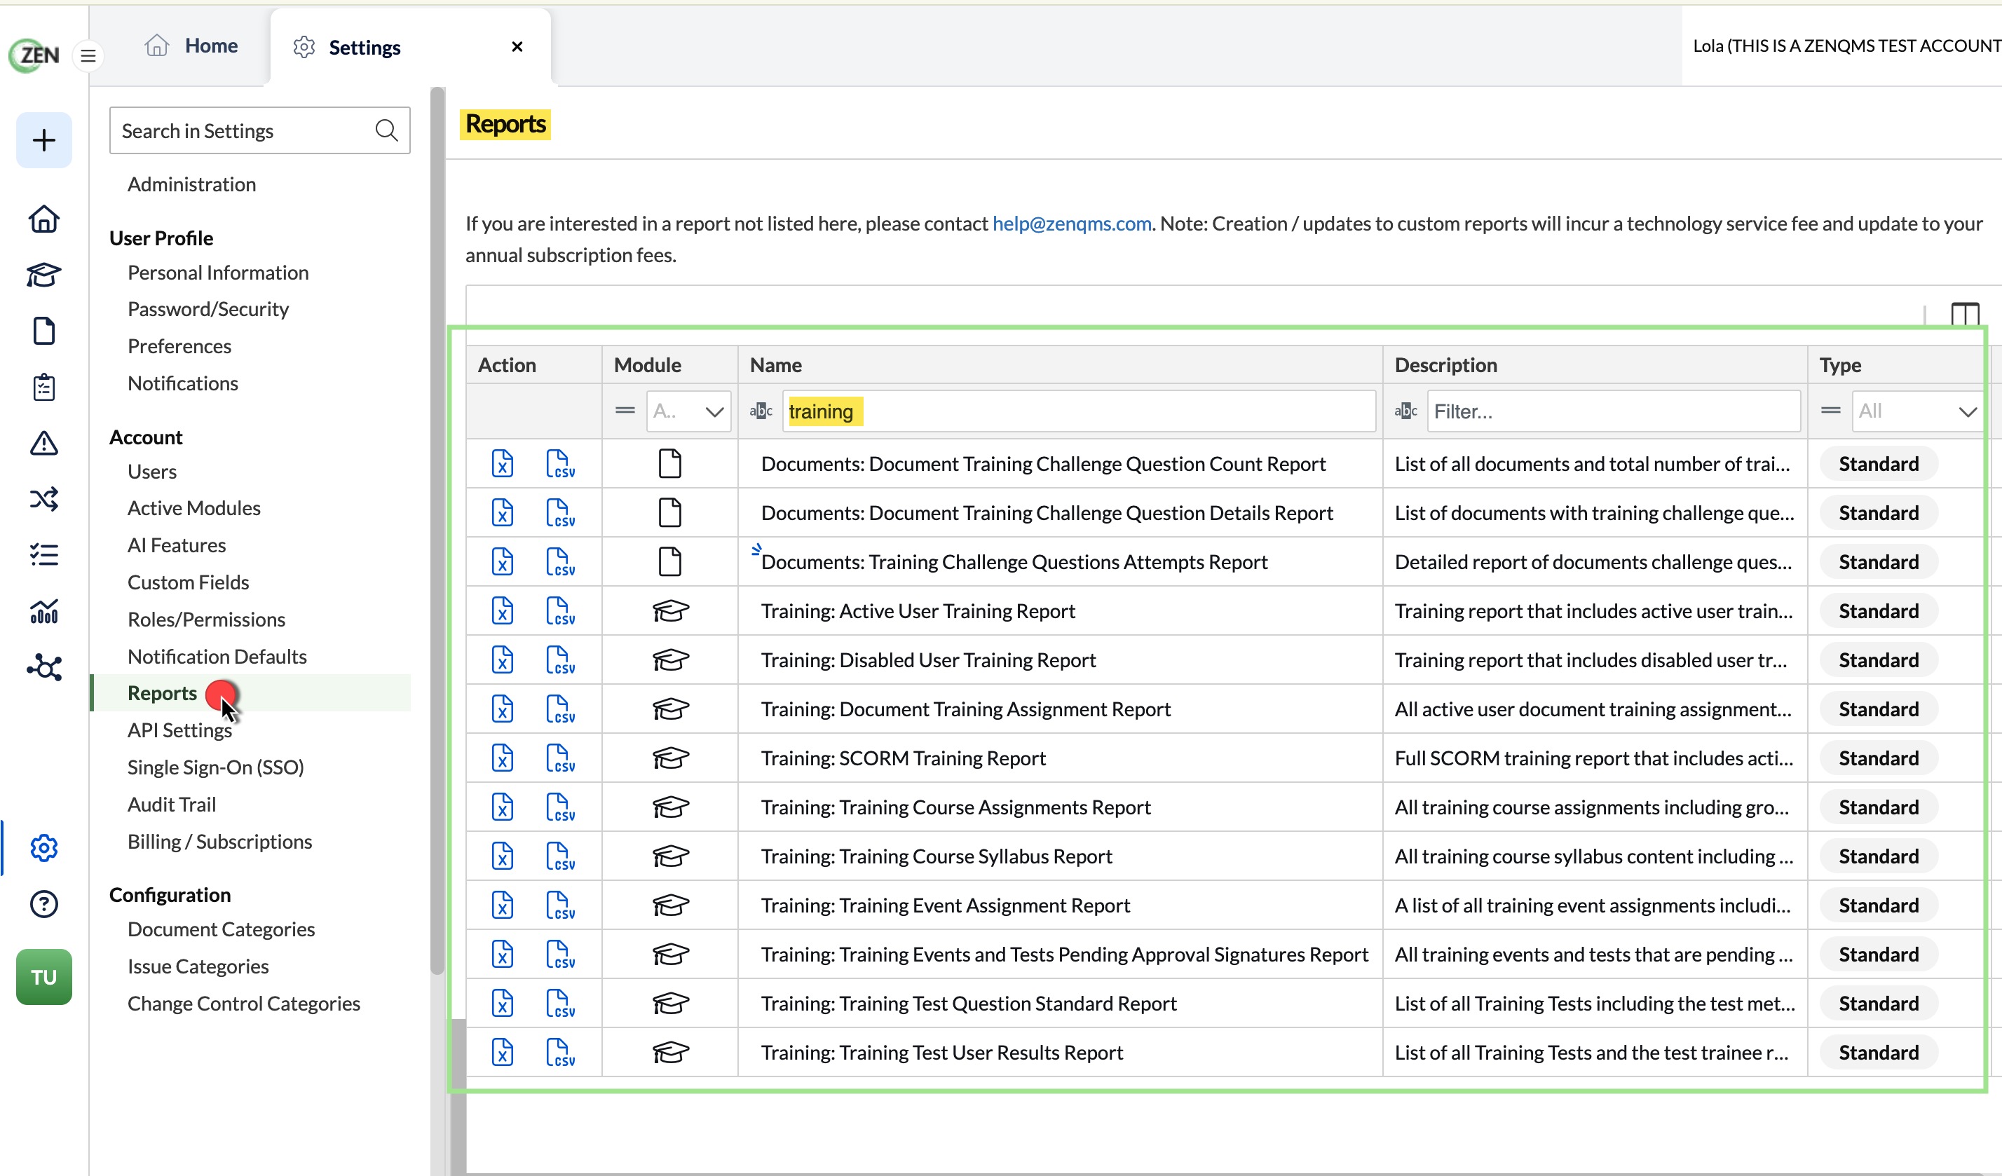Image resolution: width=2002 pixels, height=1176 pixels.
Task: Open the Documents module sidebar icon
Action: pyautogui.click(x=43, y=331)
